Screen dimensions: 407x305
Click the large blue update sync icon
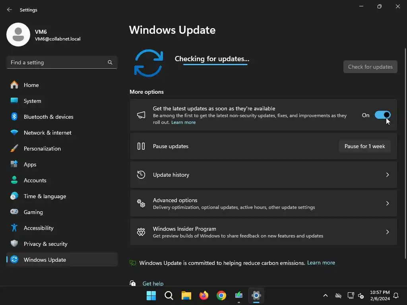(x=149, y=63)
